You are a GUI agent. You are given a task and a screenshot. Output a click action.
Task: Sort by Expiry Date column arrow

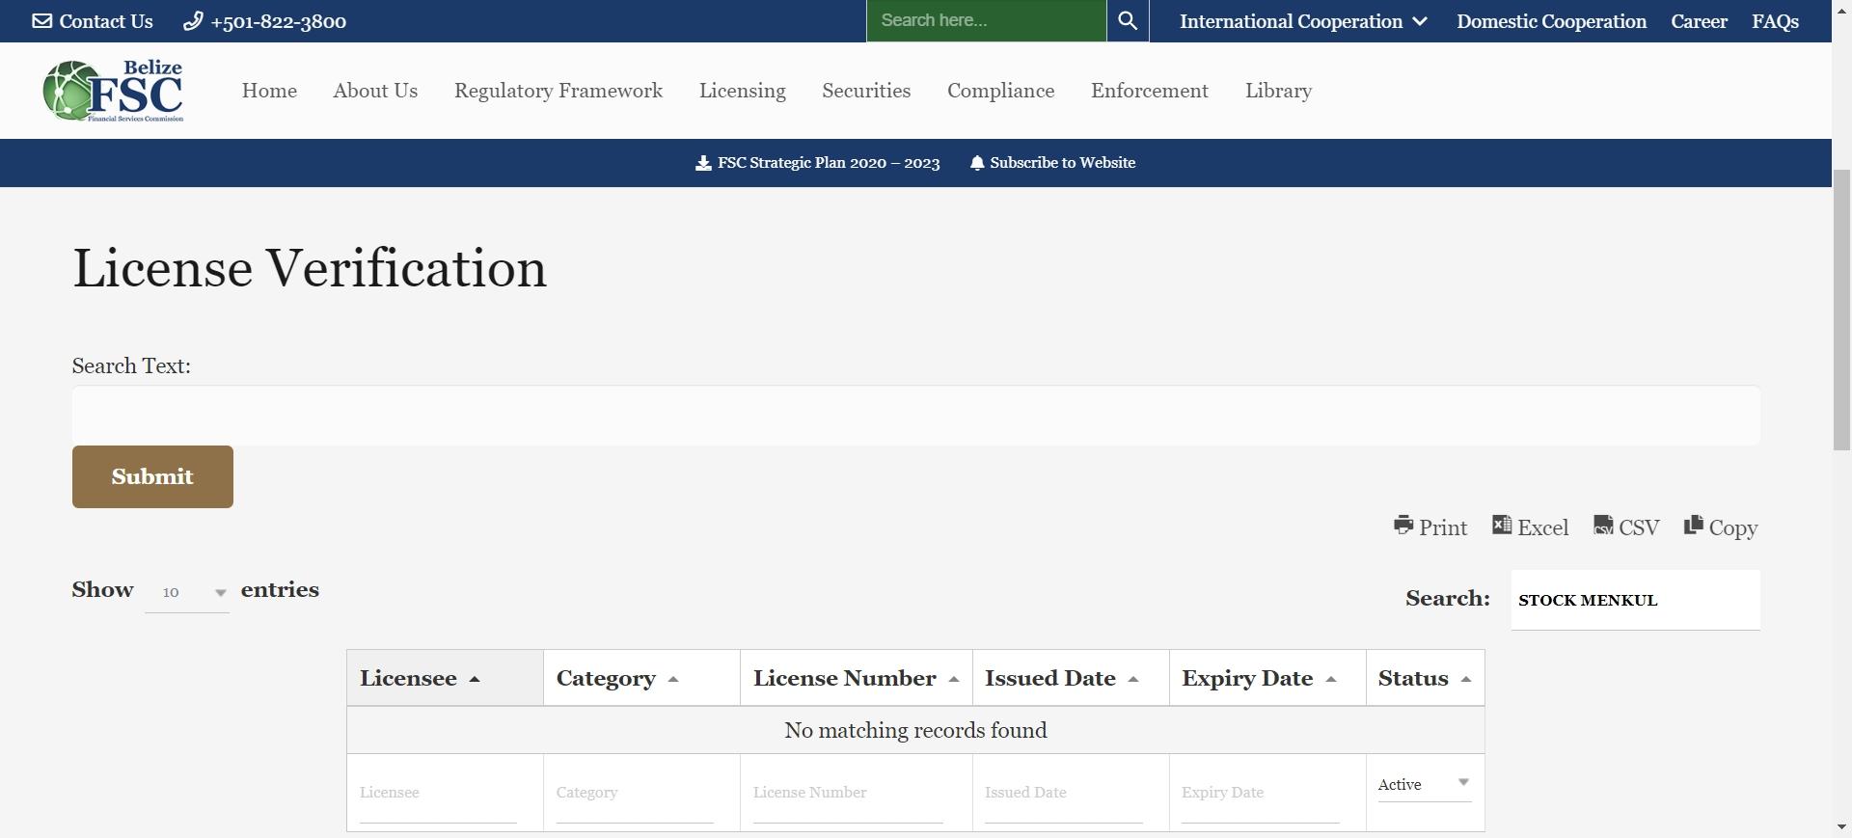coord(1331,679)
